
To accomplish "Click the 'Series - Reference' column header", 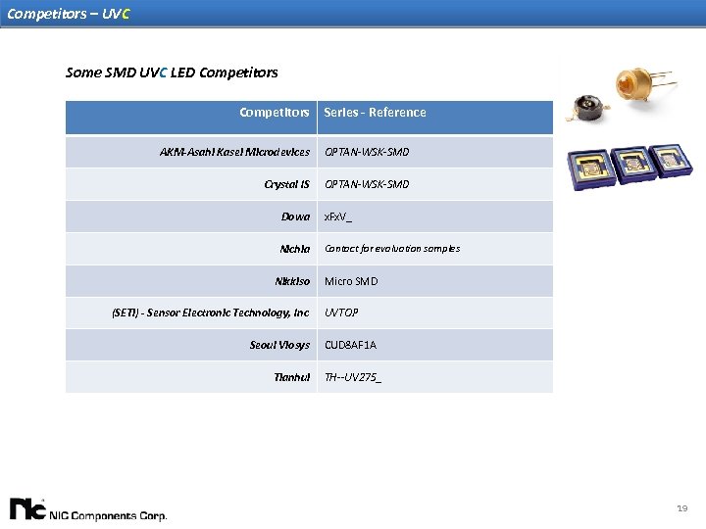I will [435, 118].
